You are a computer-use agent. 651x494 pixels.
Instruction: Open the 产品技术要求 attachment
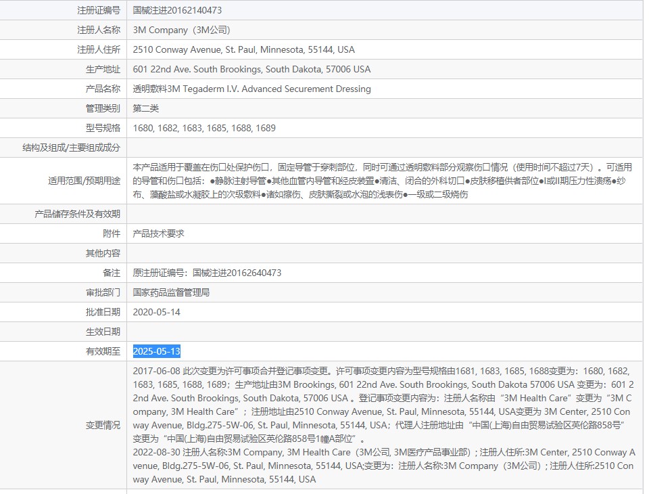(159, 233)
